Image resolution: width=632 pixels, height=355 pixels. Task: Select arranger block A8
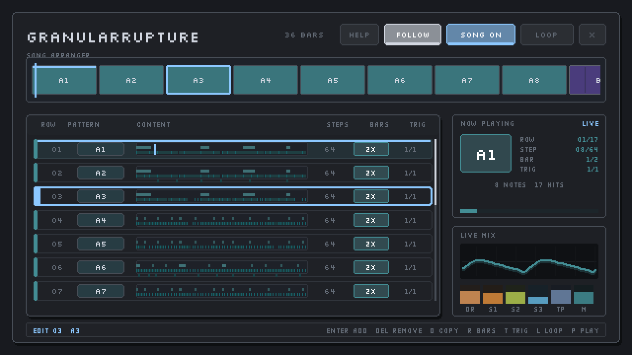534,80
